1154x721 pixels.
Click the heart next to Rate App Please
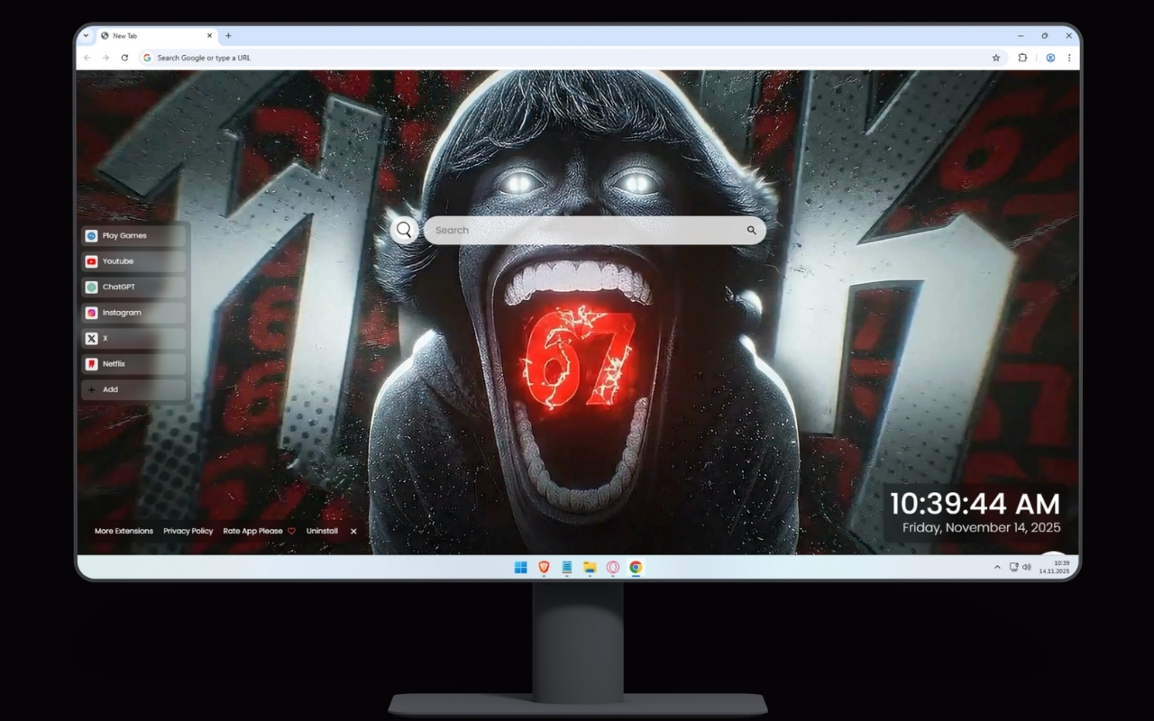[290, 531]
